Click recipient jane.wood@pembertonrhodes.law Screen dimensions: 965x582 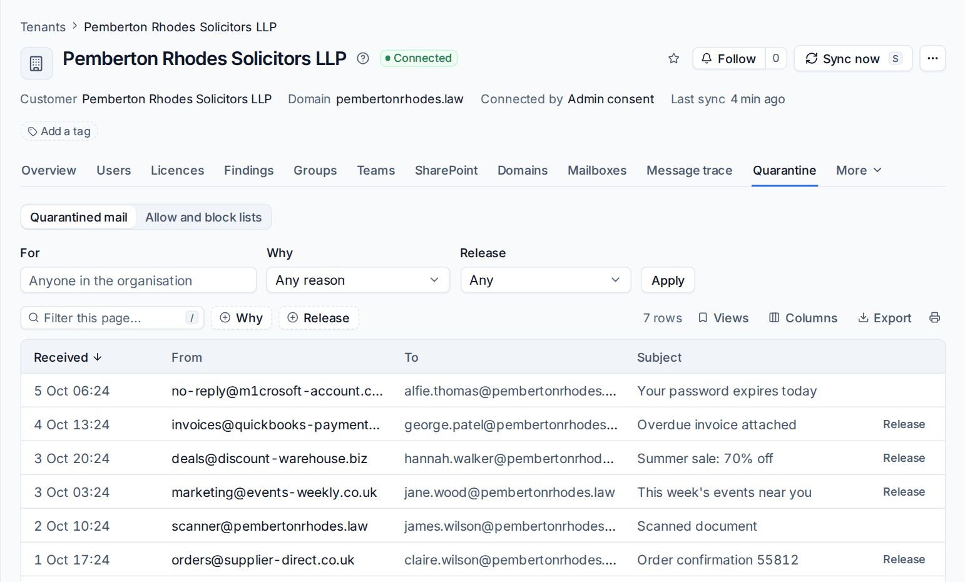click(509, 493)
